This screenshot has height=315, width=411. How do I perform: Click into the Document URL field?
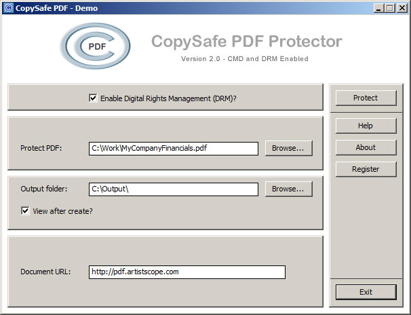187,272
